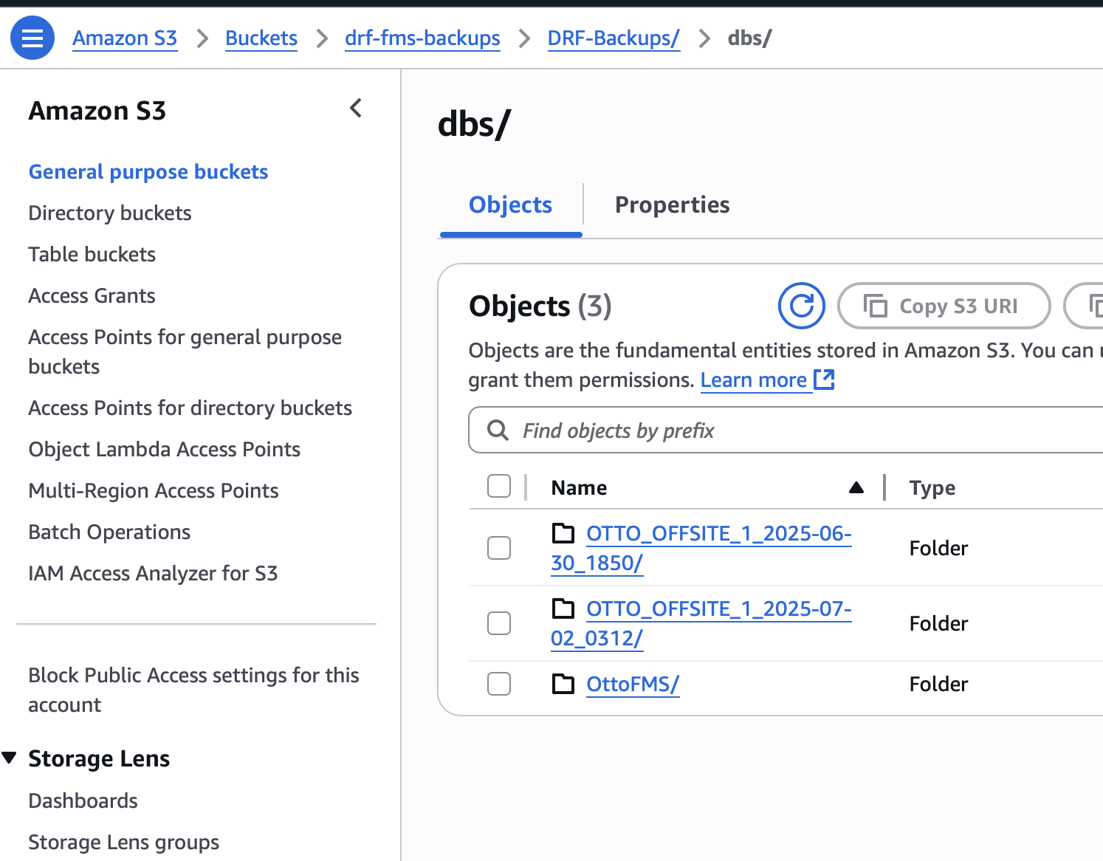Open Multi-Region Access Points
Screen dimensions: 1103x861
coord(154,491)
